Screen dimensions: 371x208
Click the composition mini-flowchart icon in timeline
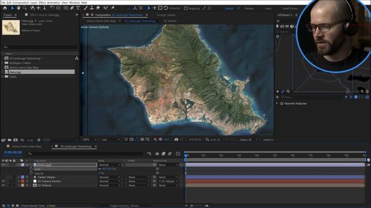(149, 154)
